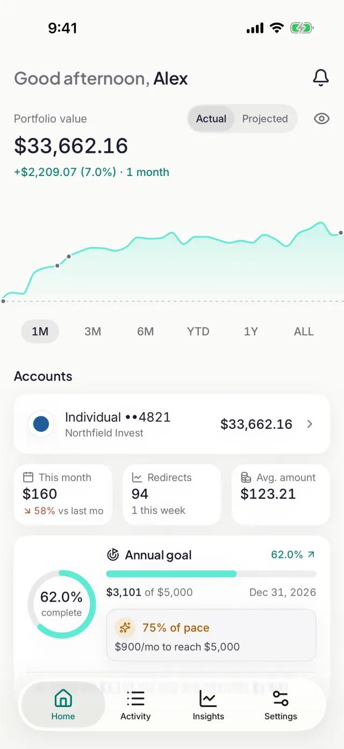This screenshot has width=344, height=749.
Task: Click the Dec 31, 2026 goal date
Action: click(x=283, y=592)
